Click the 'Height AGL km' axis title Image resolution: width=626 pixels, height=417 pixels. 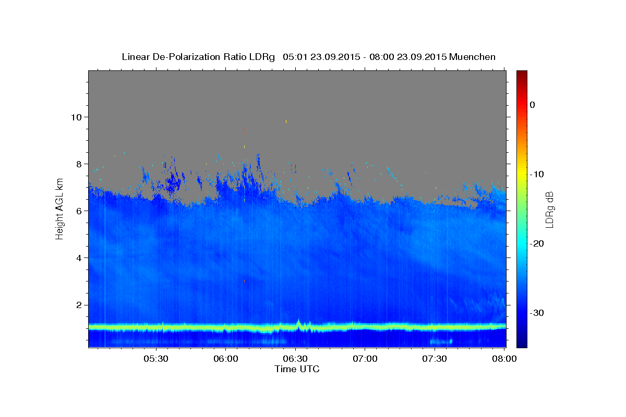pos(59,208)
